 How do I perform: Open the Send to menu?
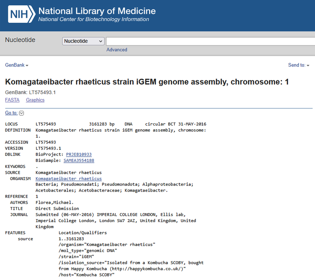(299, 65)
